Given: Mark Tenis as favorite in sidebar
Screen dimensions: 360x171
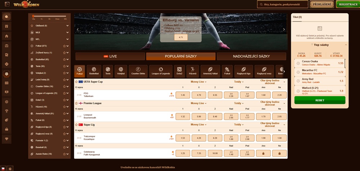Looking at the screenshot, I should (x=64, y=66).
